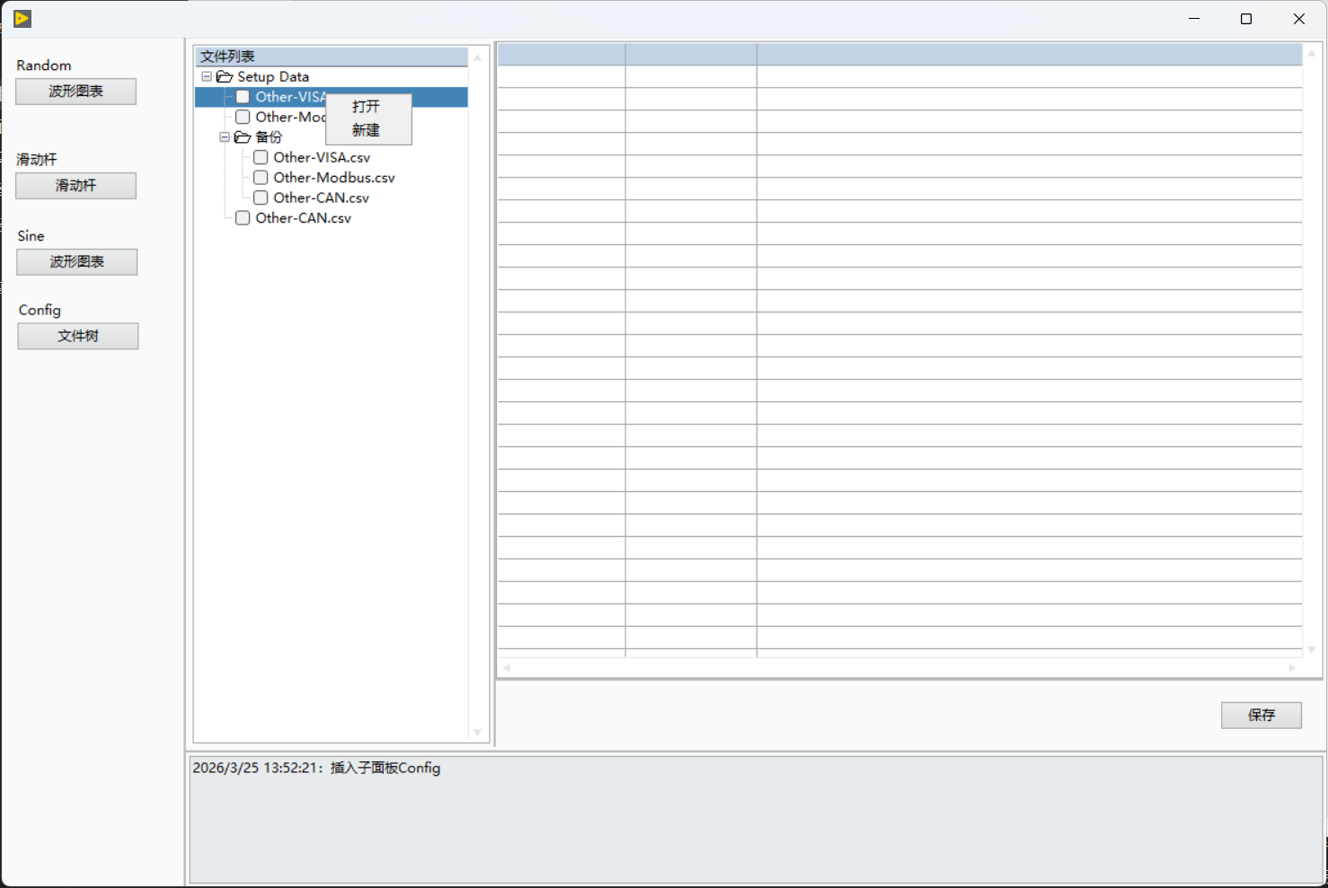Image resolution: width=1328 pixels, height=888 pixels.
Task: Check Other-CAN.csv checkbox inside 备份 folder
Action: point(261,198)
